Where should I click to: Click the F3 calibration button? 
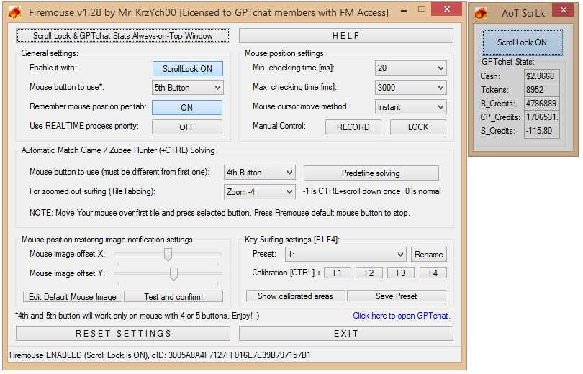point(401,273)
